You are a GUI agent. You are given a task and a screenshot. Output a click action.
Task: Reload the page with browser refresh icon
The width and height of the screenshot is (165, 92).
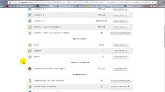pos(6,2)
